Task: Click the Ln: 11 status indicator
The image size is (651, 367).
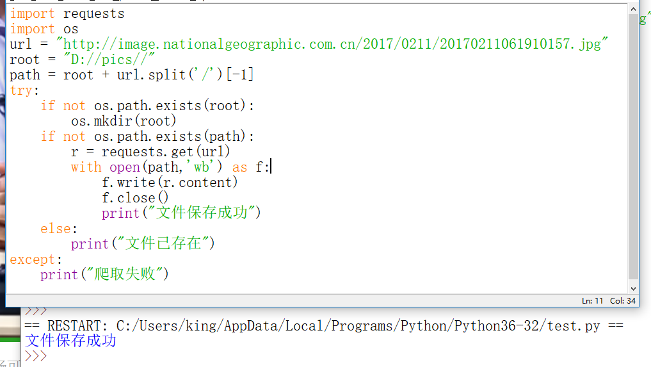Action: (x=592, y=300)
